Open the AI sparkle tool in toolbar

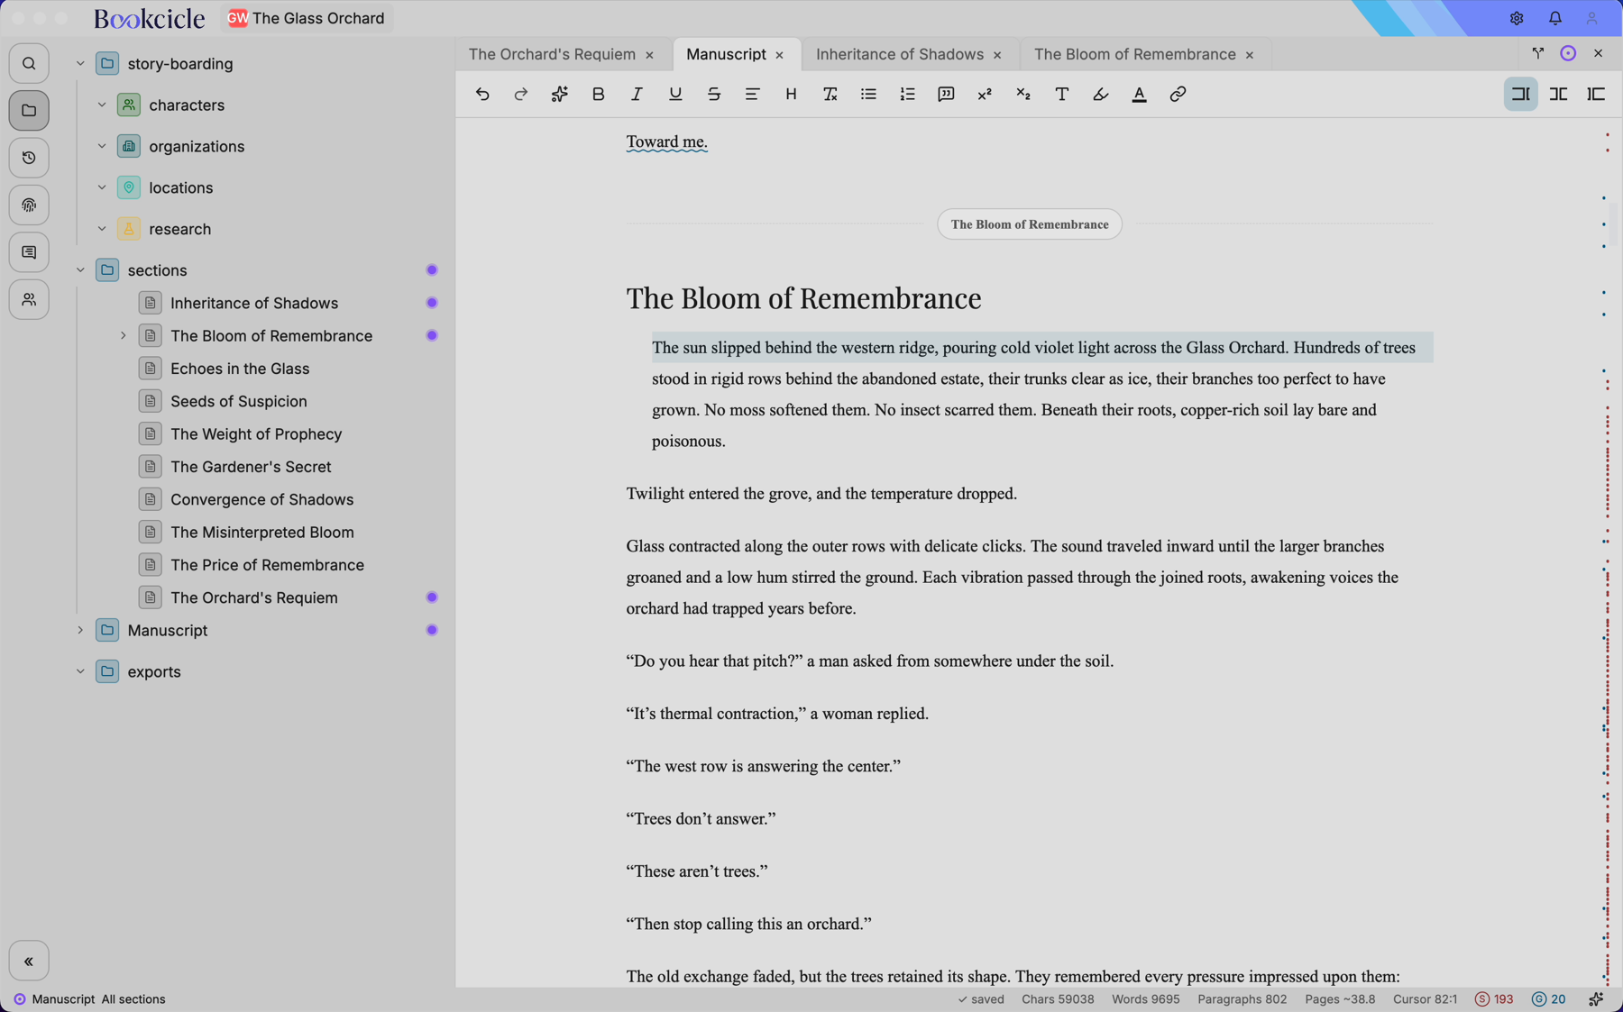(x=559, y=94)
